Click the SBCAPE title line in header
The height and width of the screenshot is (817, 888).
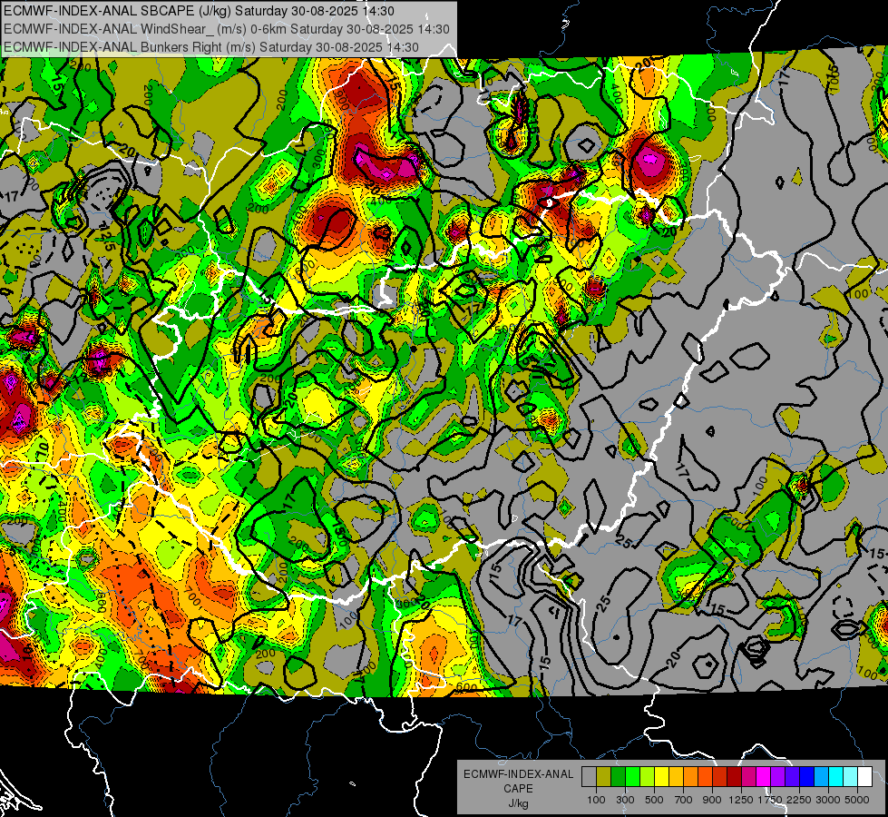pos(199,11)
